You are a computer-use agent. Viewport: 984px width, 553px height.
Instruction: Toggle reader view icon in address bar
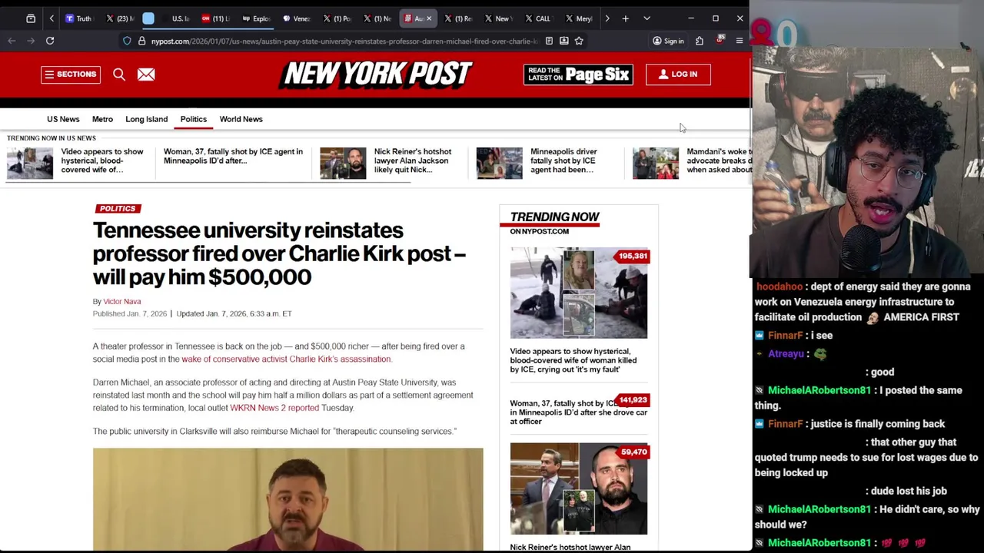549,41
